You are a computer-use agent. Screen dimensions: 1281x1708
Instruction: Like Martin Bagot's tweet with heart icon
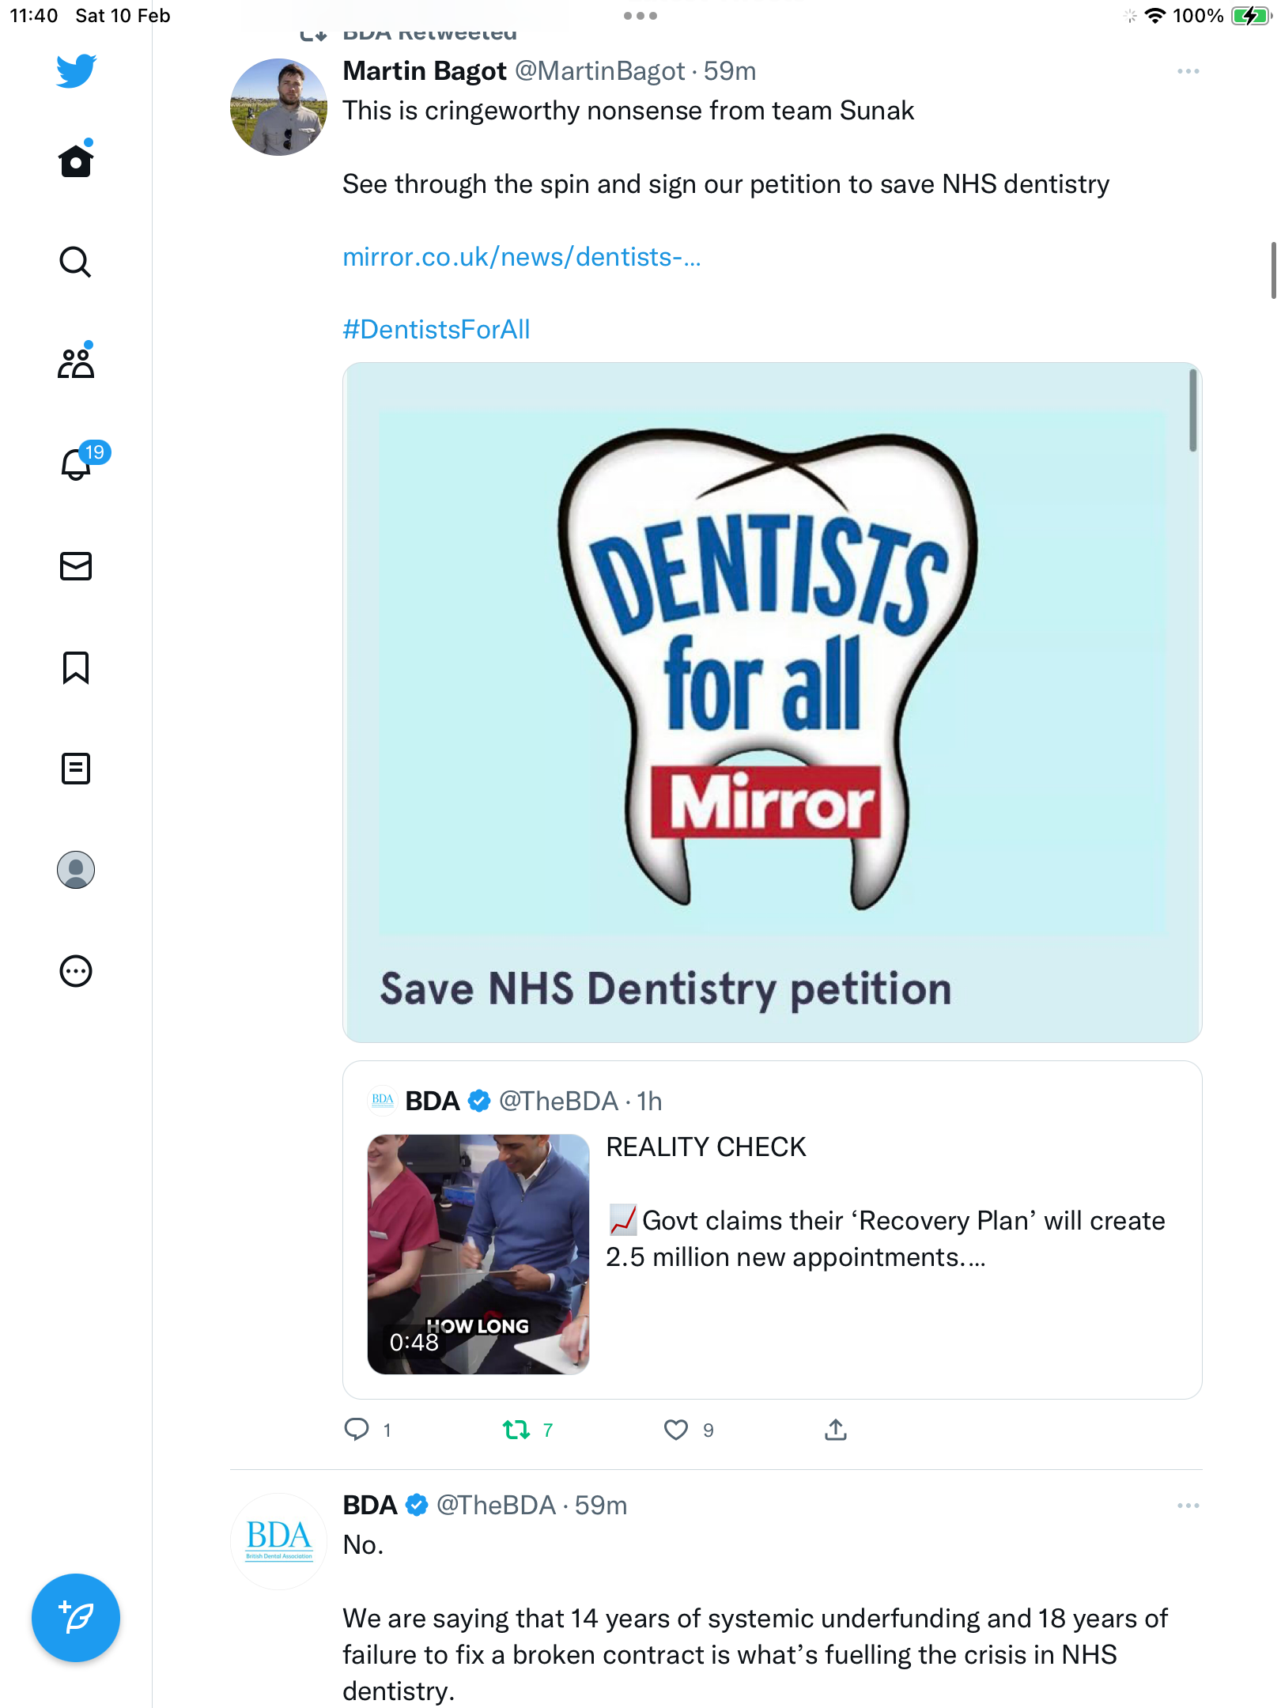676,1430
